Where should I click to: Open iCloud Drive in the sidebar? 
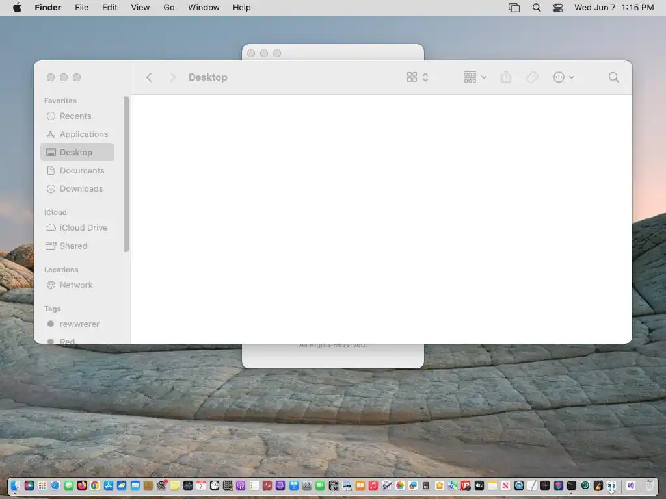pos(77,228)
